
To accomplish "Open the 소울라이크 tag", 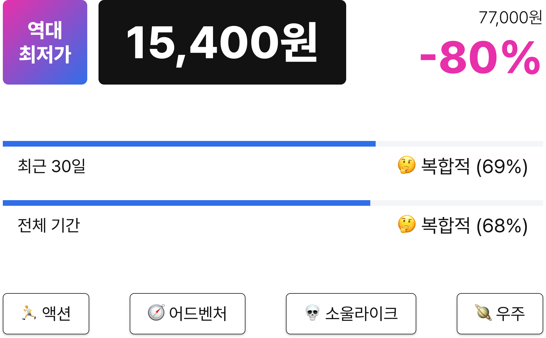I will tap(351, 314).
